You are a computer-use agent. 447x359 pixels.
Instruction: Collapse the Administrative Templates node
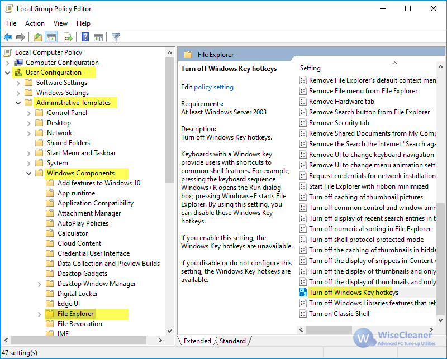click(18, 103)
